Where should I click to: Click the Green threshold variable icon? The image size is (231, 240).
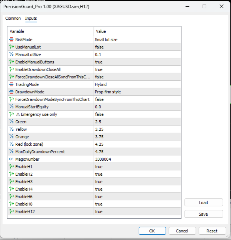[11, 122]
